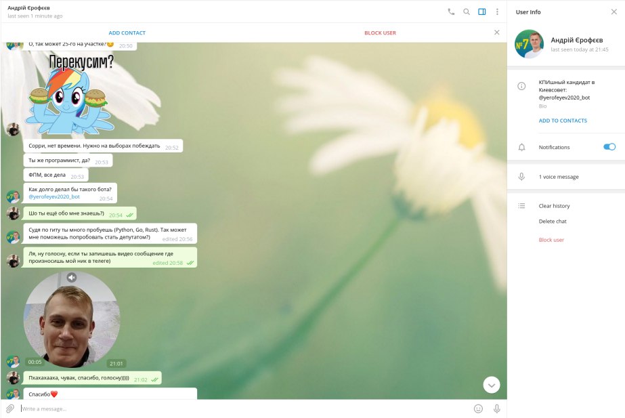Unmute the round video message speaker icon
The width and height of the screenshot is (625, 418).
pyautogui.click(x=72, y=278)
